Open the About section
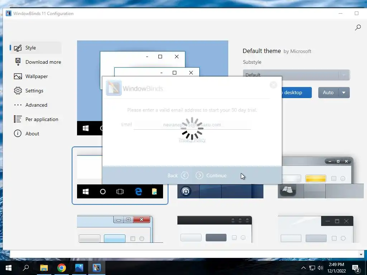367x275 pixels. coord(27,134)
